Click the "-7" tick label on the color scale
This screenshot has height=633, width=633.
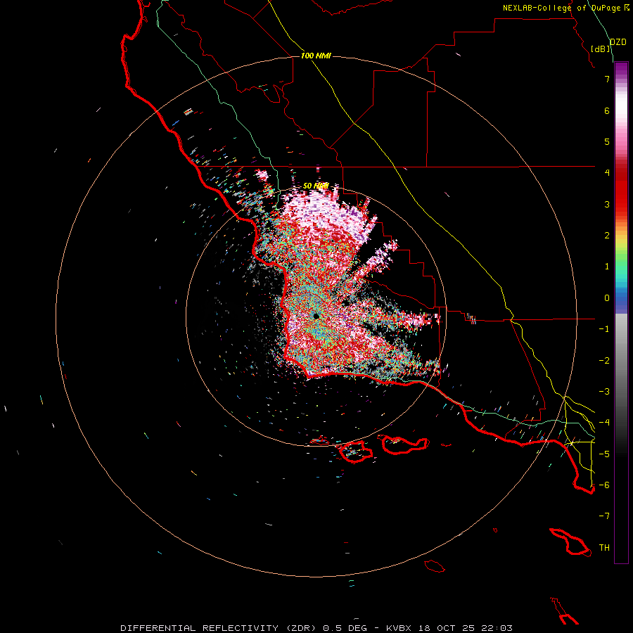tap(604, 516)
